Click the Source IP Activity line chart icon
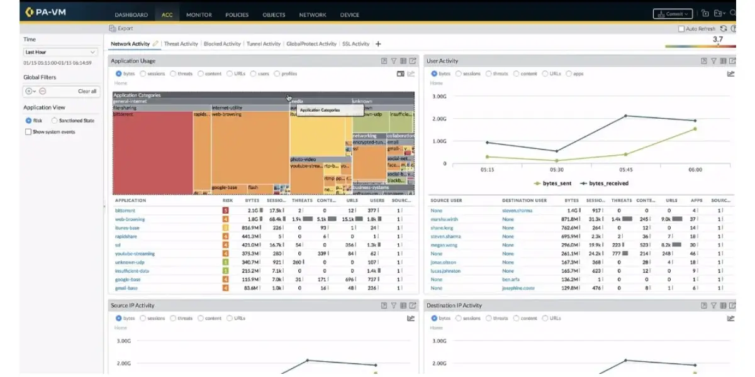The height and width of the screenshot is (377, 755). pos(411,318)
